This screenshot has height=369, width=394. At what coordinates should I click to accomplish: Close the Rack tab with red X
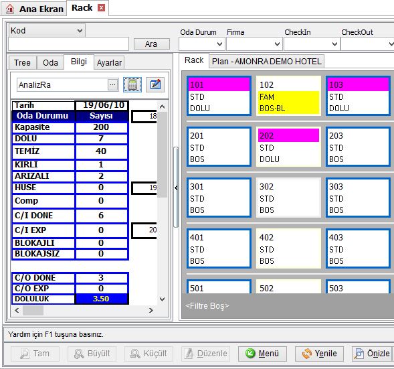pos(101,8)
